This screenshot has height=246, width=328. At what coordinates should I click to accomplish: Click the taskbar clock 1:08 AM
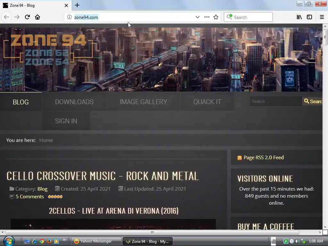(x=316, y=241)
